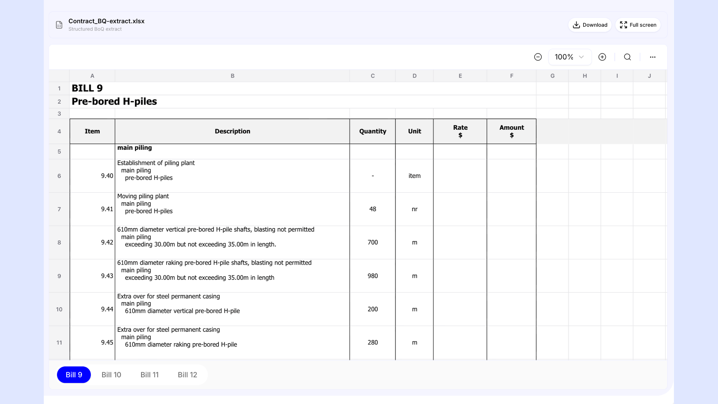Select column F header

[x=512, y=76]
